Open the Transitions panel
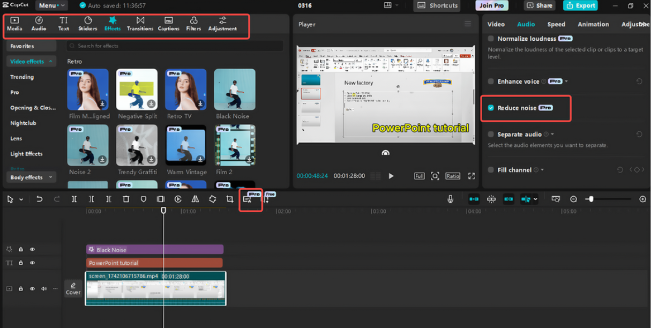The height and width of the screenshot is (328, 651). pyautogui.click(x=140, y=24)
